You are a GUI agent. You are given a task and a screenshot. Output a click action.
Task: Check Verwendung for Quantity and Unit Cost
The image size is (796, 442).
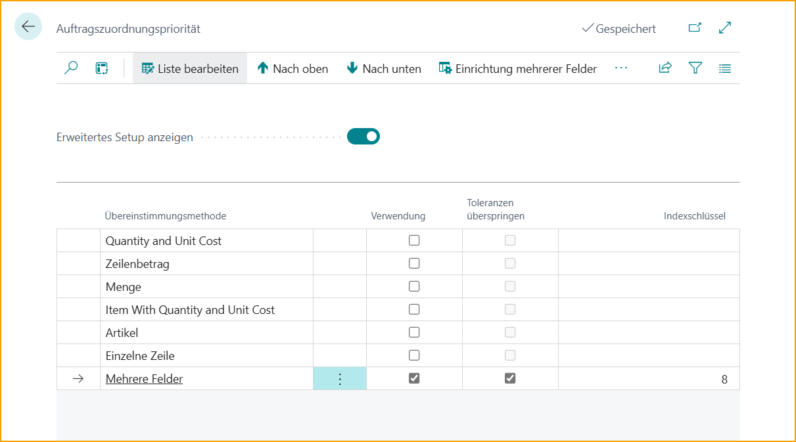pos(414,240)
